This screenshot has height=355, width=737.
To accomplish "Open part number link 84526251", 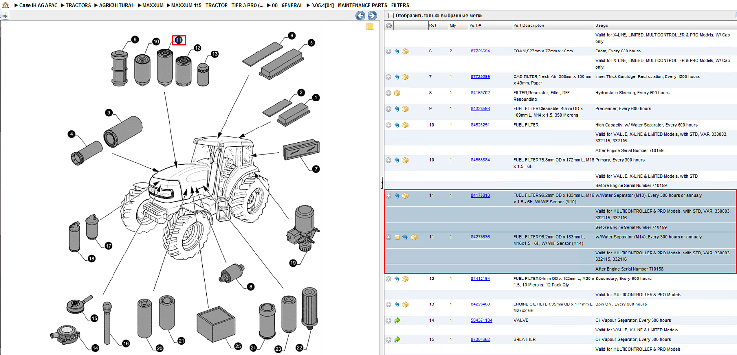I will (480, 125).
